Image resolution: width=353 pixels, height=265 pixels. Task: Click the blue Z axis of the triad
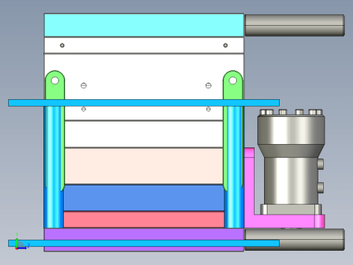(22, 248)
